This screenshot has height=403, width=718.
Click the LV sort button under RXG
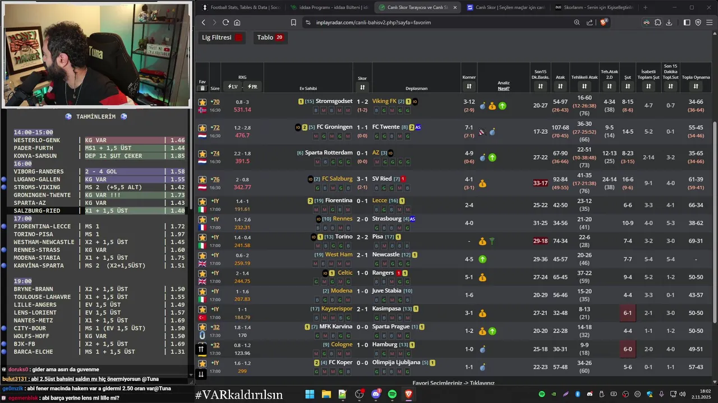(x=232, y=87)
